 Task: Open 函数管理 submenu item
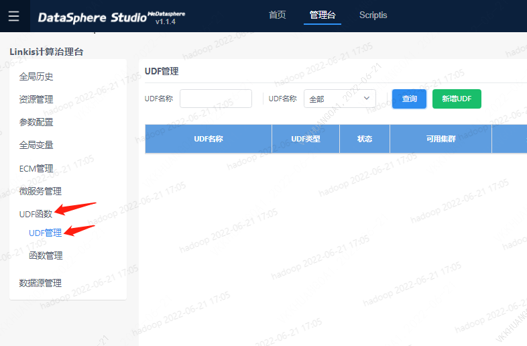(x=46, y=255)
